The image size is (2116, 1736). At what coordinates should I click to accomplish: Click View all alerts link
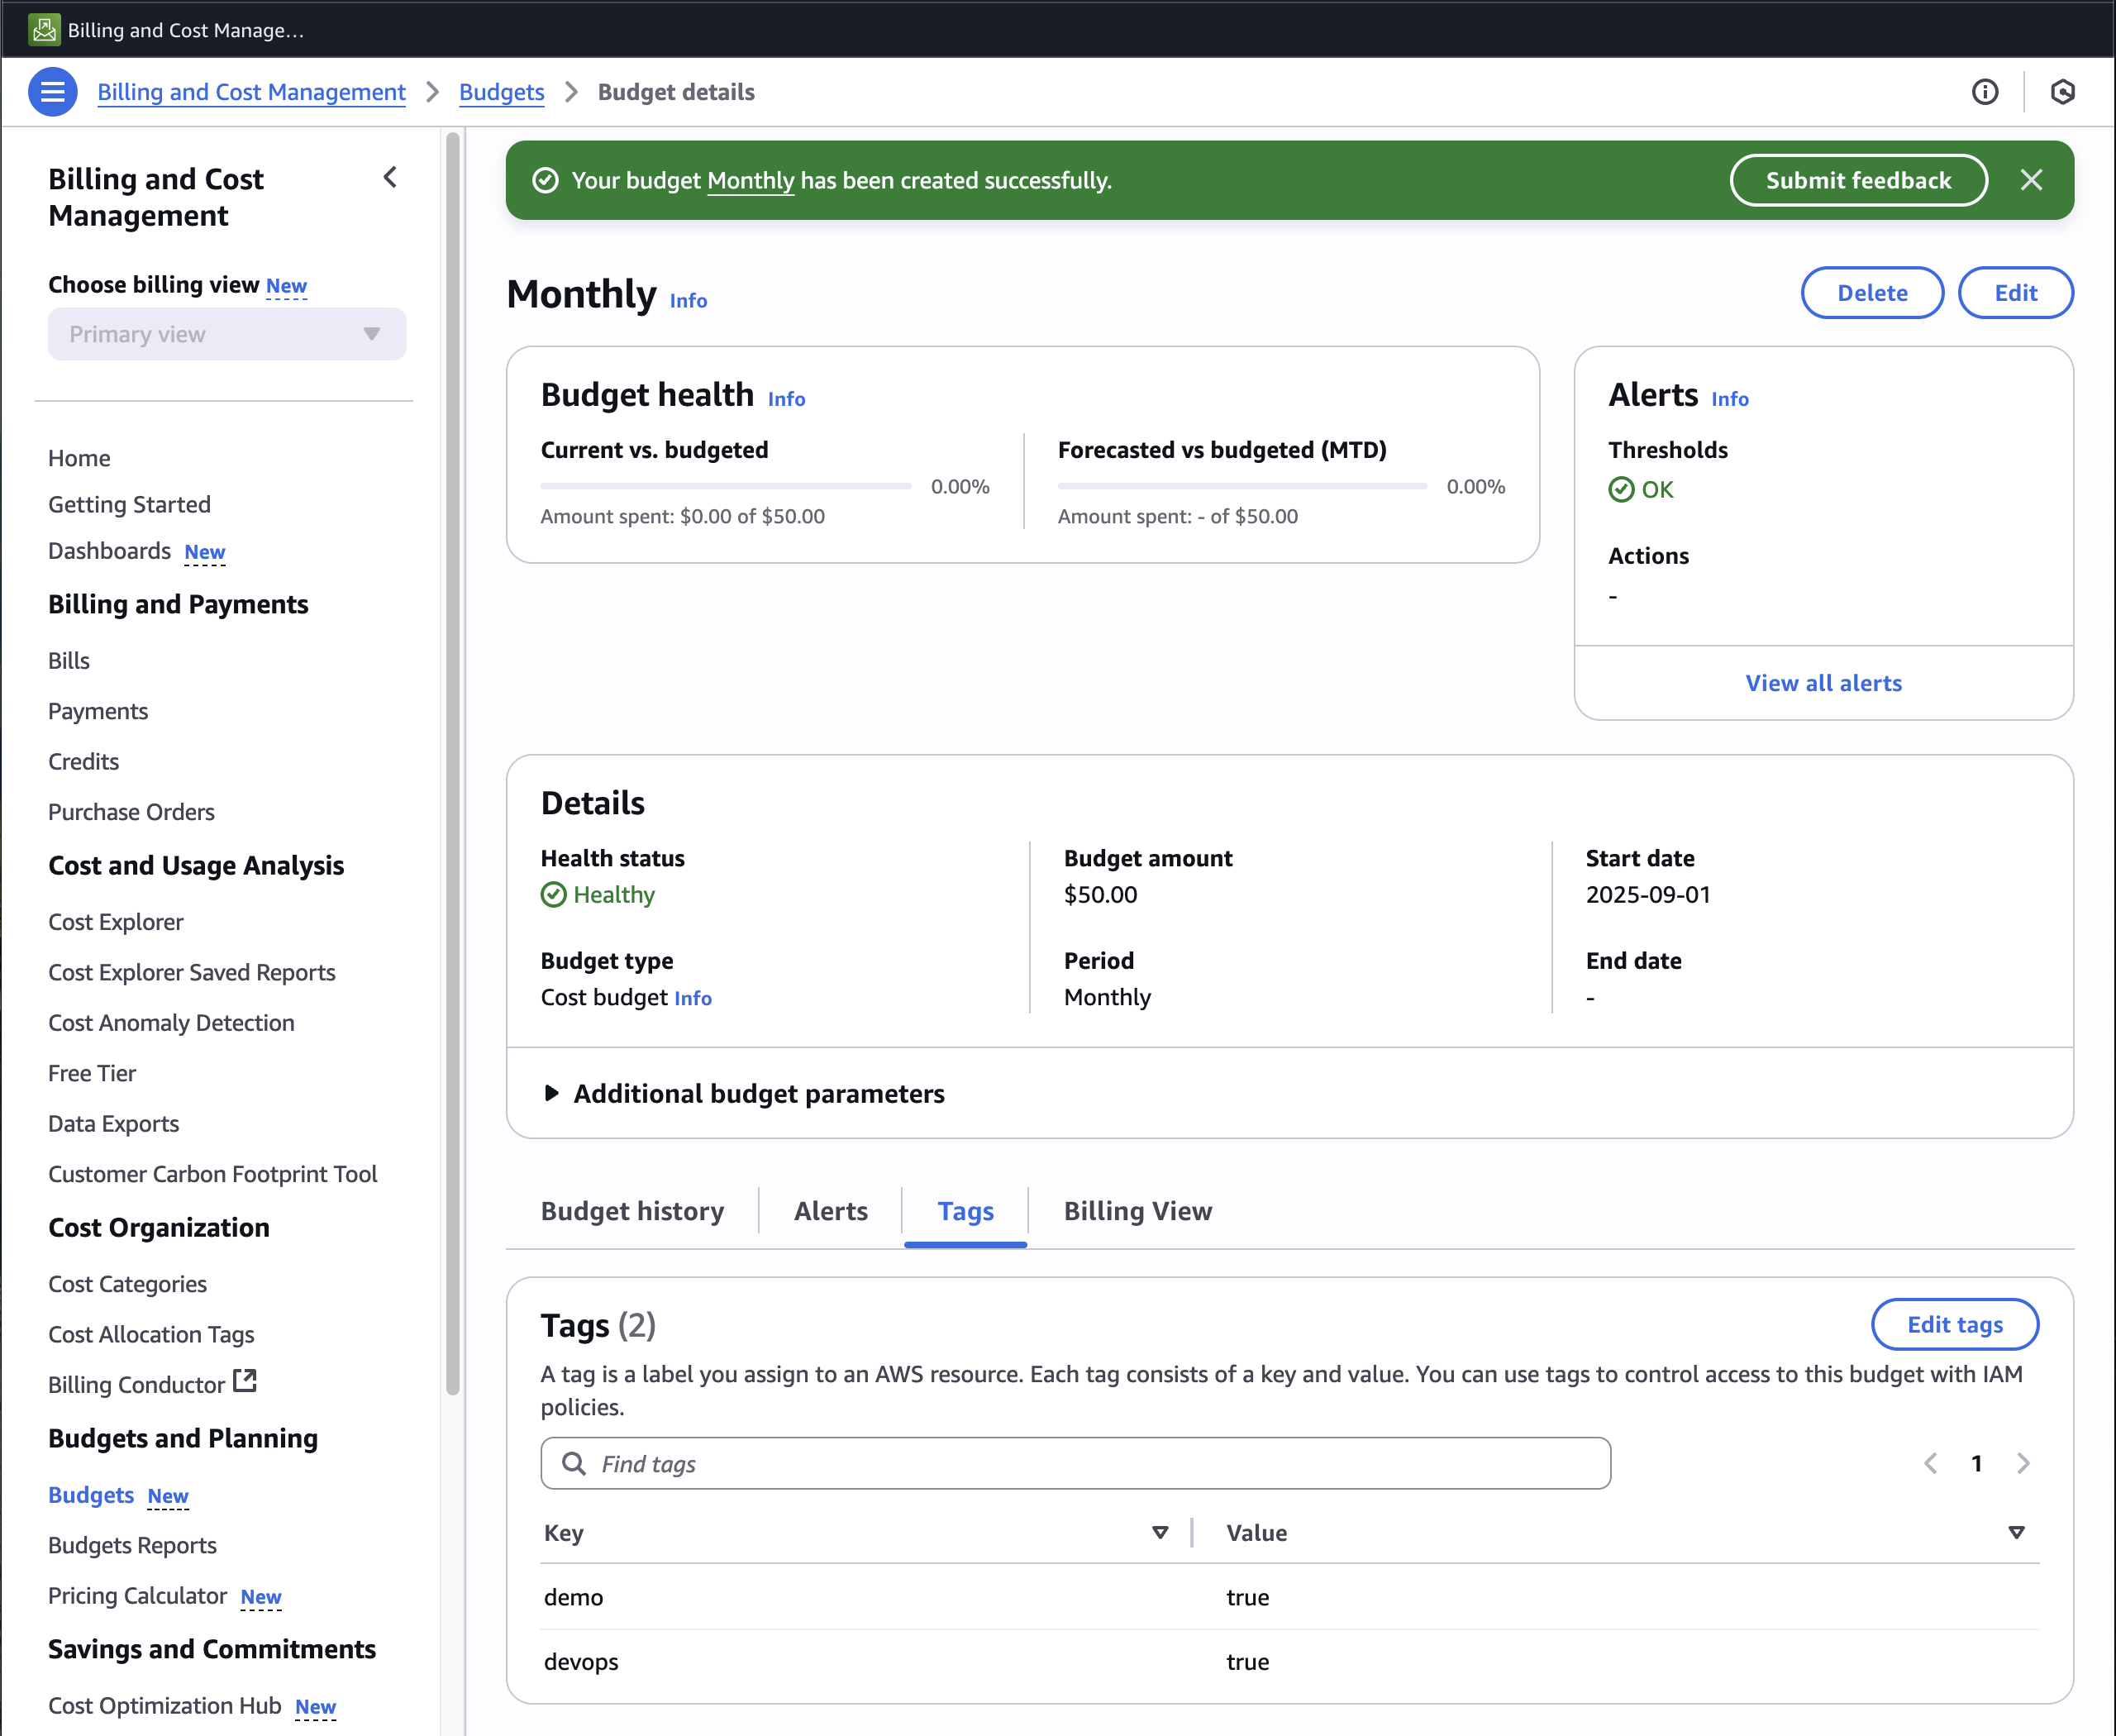pos(1823,683)
